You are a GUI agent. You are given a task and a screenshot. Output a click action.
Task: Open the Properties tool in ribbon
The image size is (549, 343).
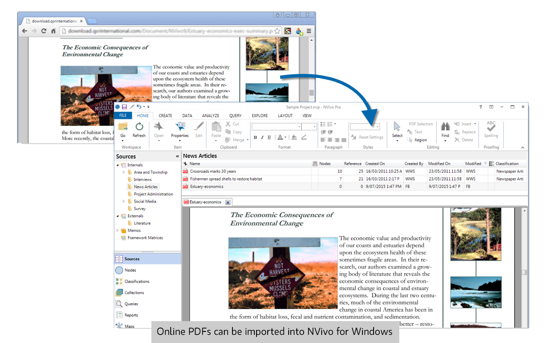pos(180,127)
